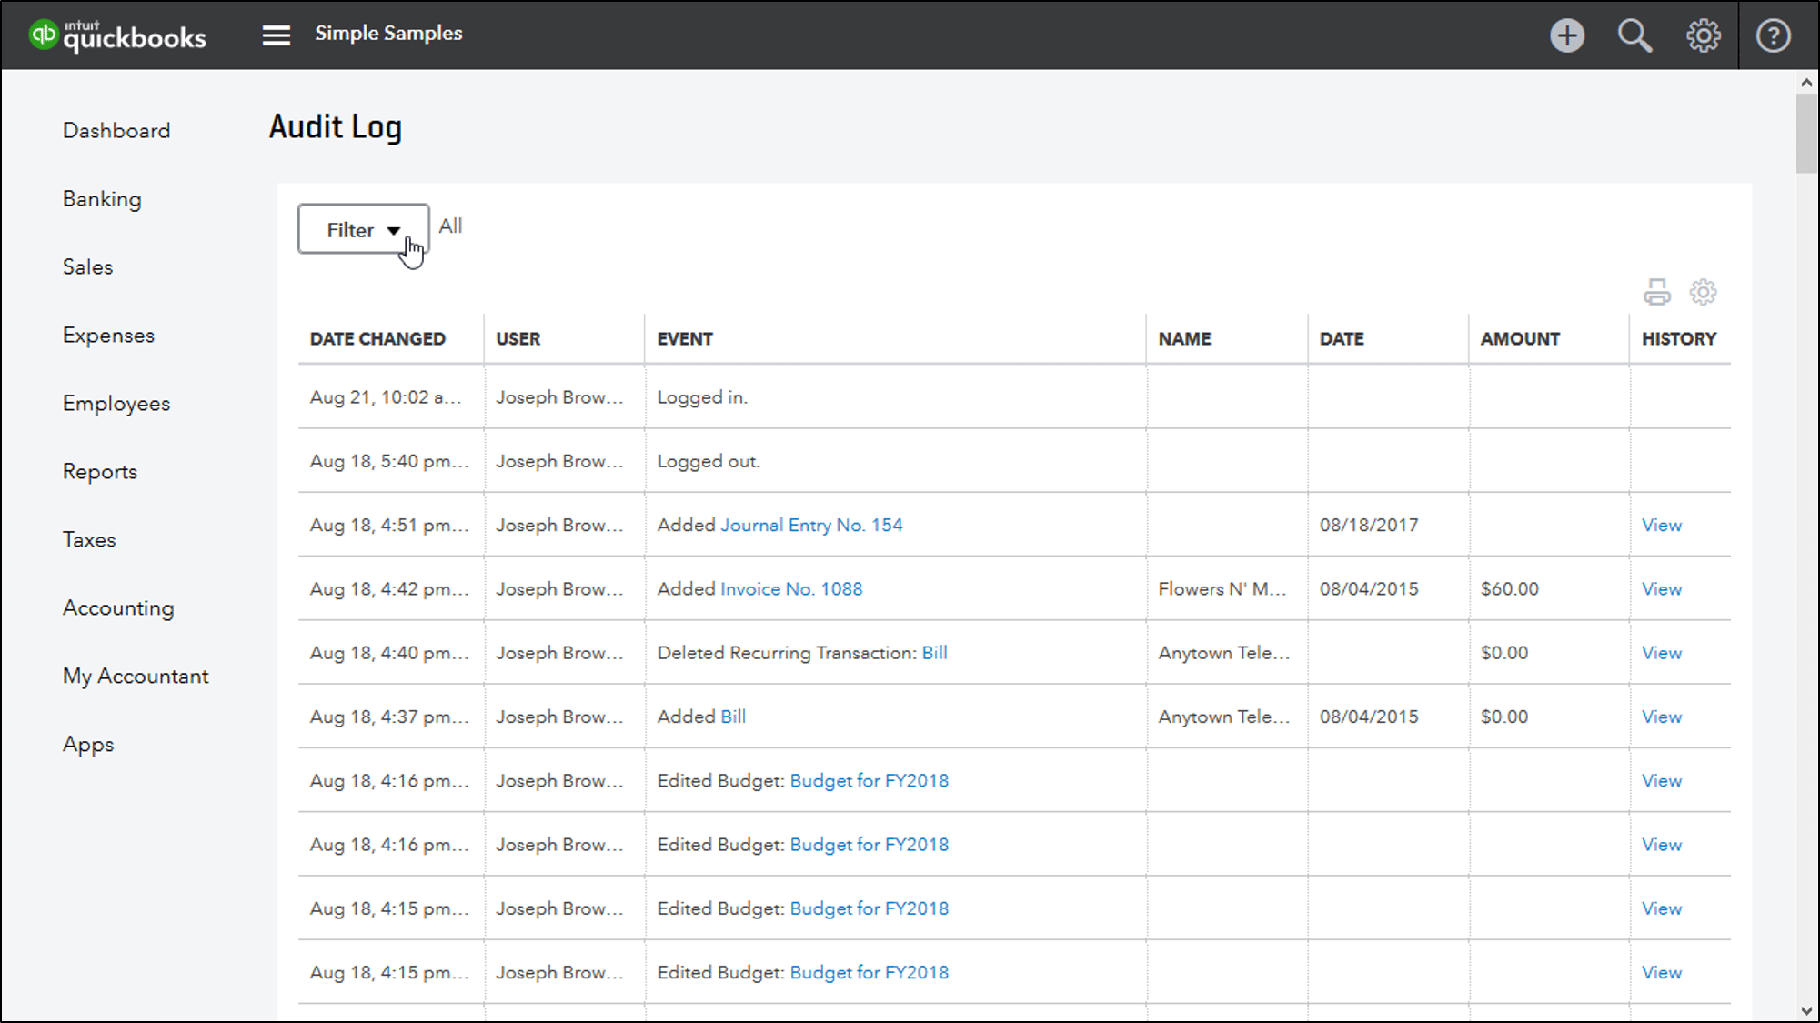Go to Reports in the sidebar
This screenshot has height=1023, width=1820.
tap(100, 472)
